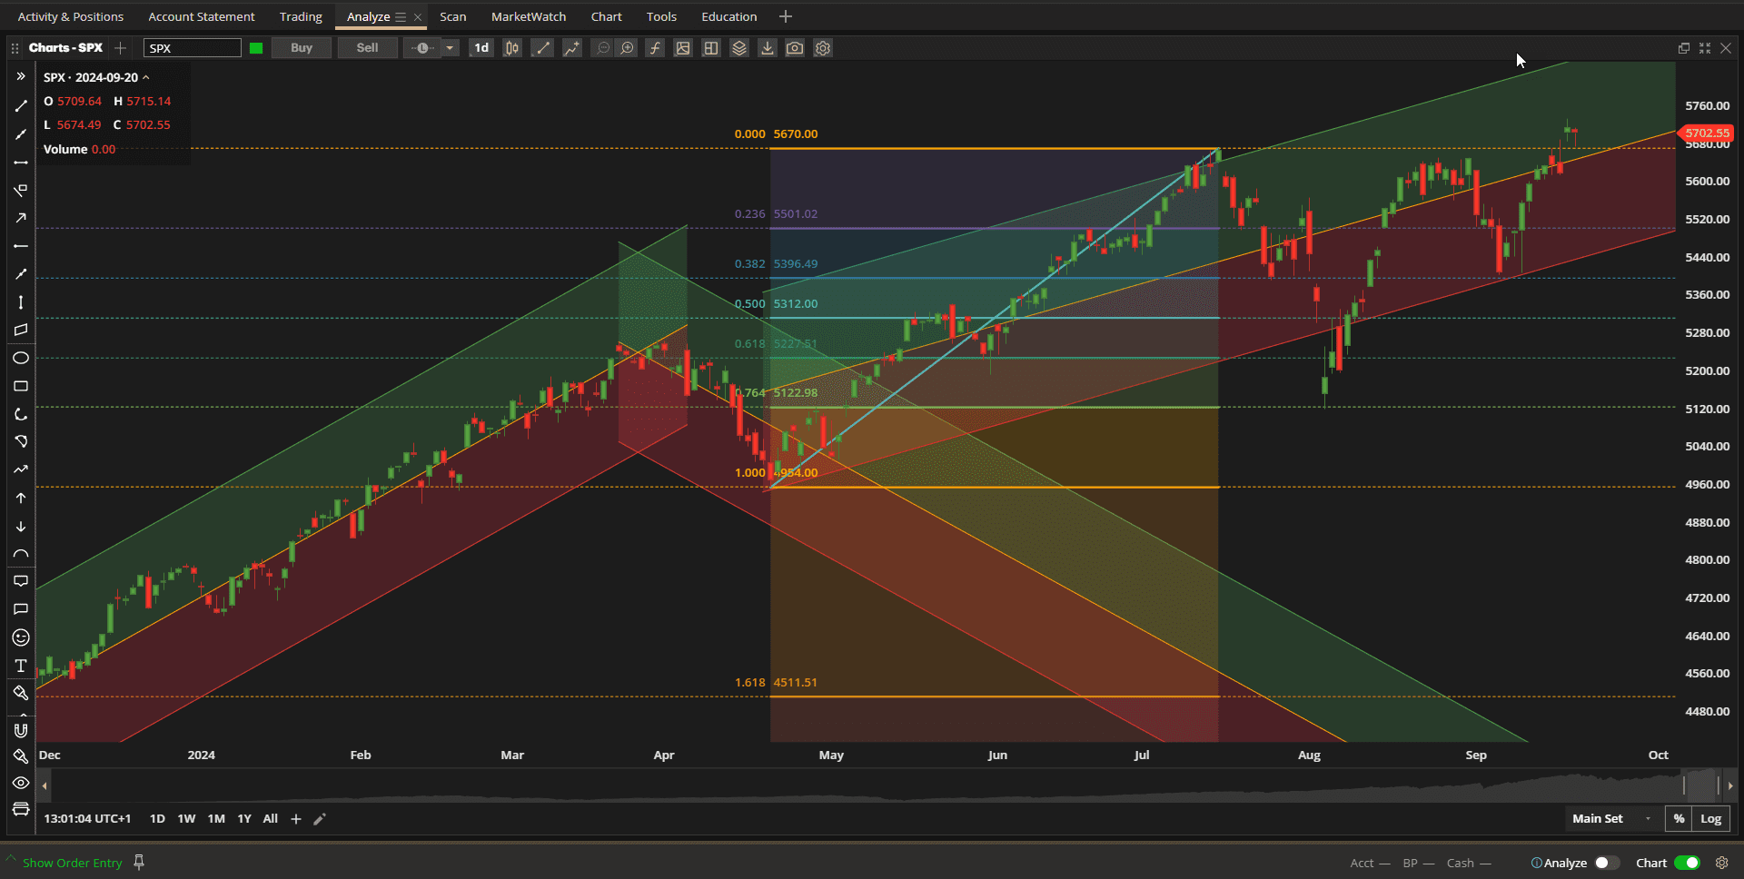This screenshot has width=1744, height=879.
Task: Collapse the SPX 2024-09-20 legend
Action: tap(146, 77)
